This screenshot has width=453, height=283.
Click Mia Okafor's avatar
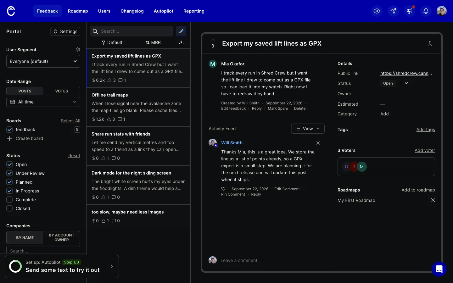point(213,64)
